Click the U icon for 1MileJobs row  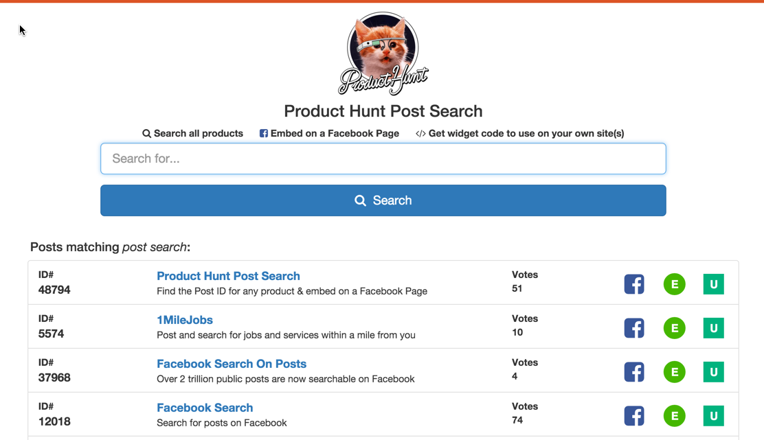[x=713, y=328]
